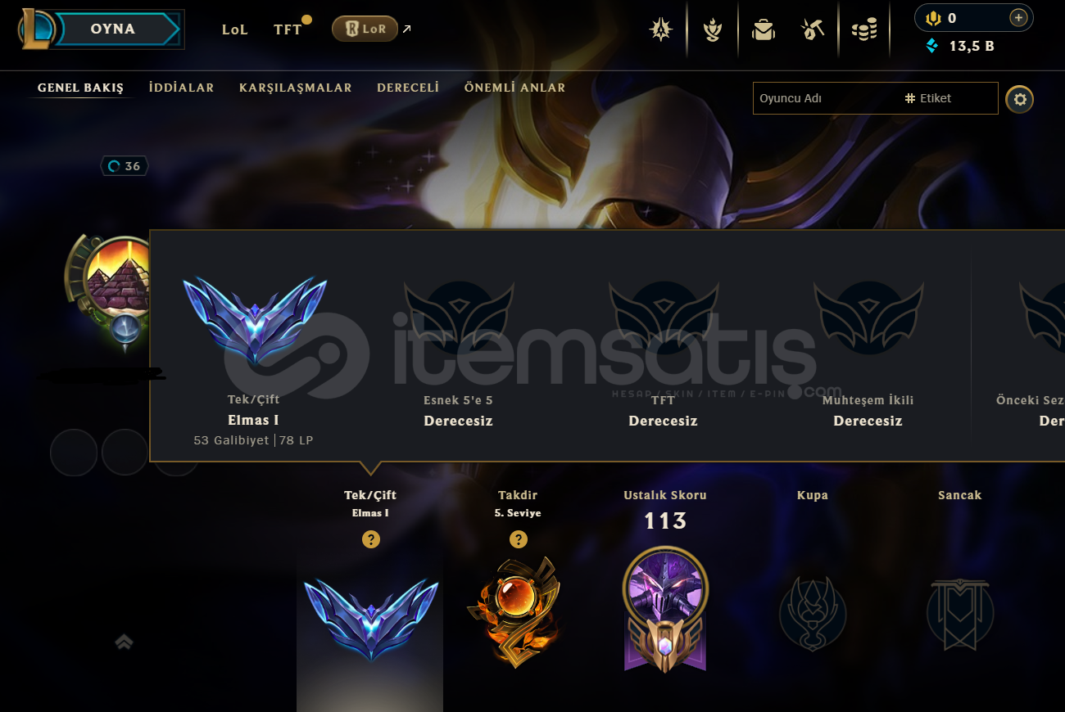This screenshot has width=1065, height=712.
Task: Open the Profile laurel icon in the top bar
Action: tap(713, 30)
